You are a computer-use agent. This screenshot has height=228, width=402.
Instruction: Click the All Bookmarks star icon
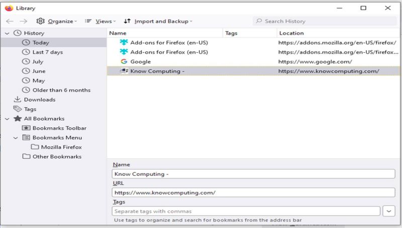18,118
